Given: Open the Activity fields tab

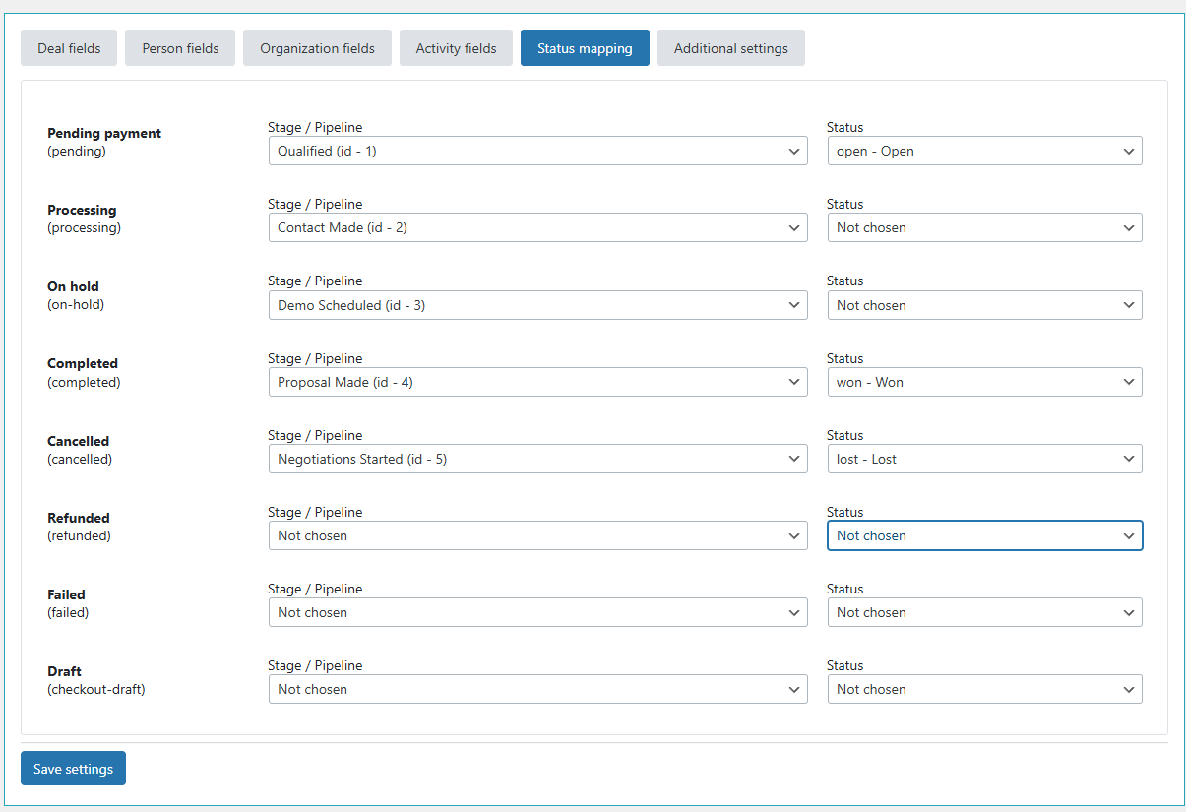Looking at the screenshot, I should (456, 47).
